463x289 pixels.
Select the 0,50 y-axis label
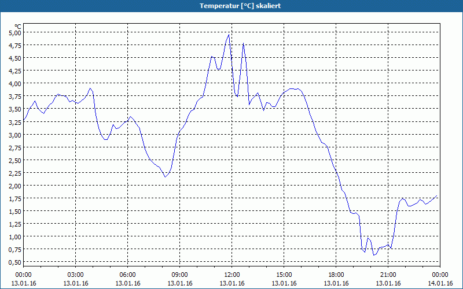pos(15,262)
